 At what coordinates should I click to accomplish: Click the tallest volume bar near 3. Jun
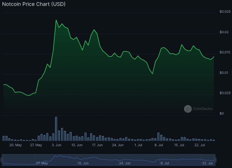56,129
